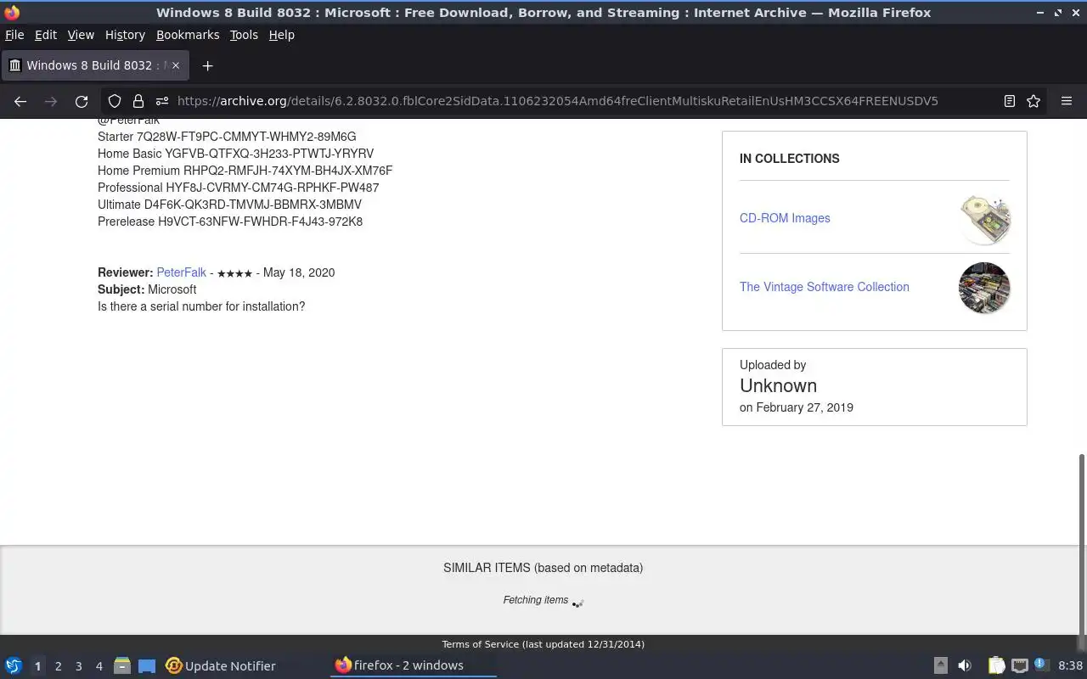Show site security padlock info
Screen dimensions: 1087x679
138,101
